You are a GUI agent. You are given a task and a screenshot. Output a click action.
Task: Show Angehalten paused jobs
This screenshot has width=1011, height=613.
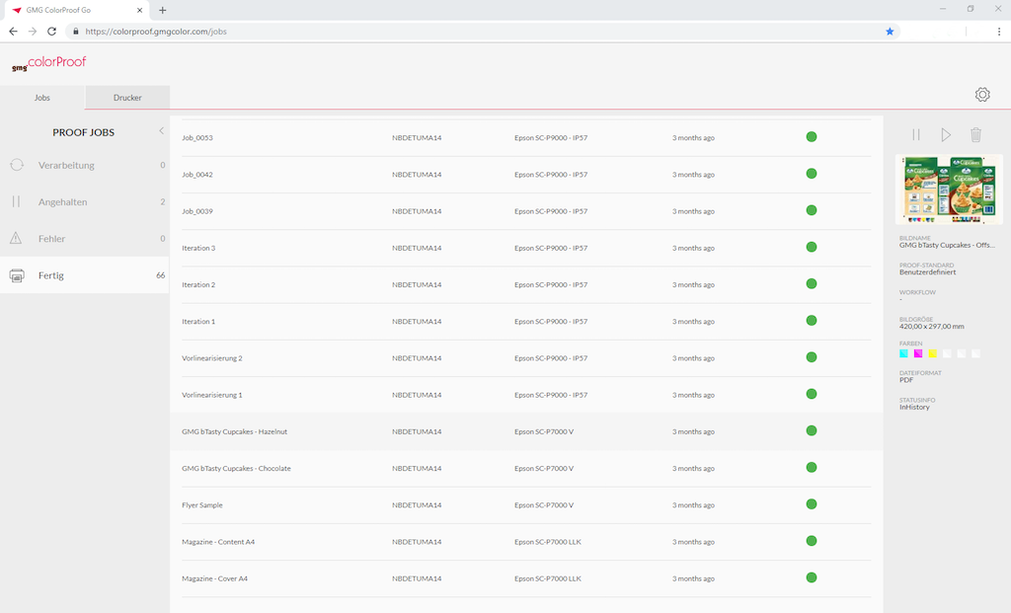tap(63, 201)
